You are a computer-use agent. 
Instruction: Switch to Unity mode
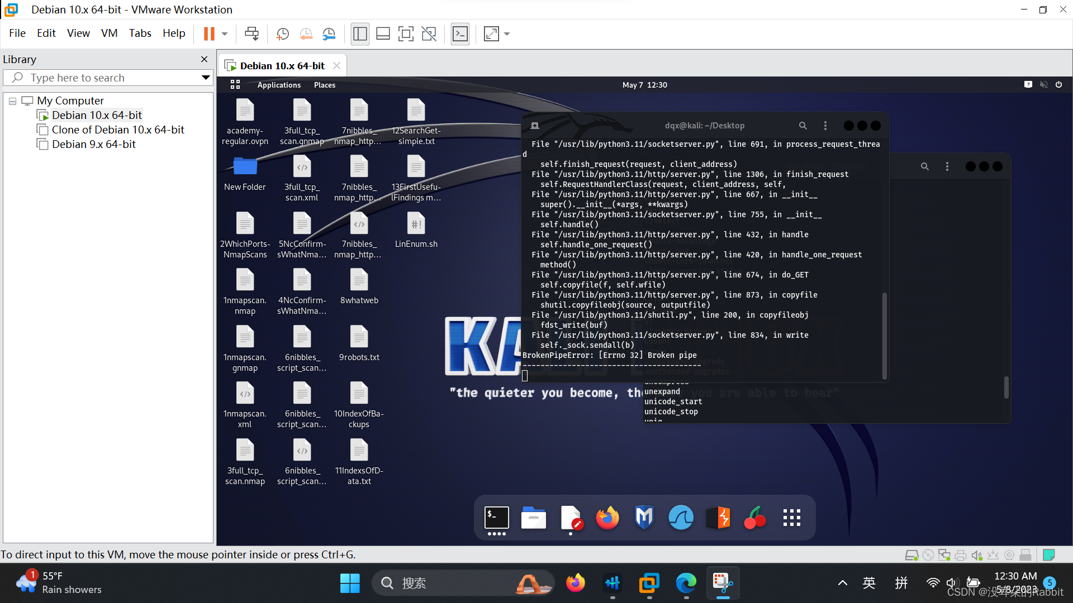(429, 34)
